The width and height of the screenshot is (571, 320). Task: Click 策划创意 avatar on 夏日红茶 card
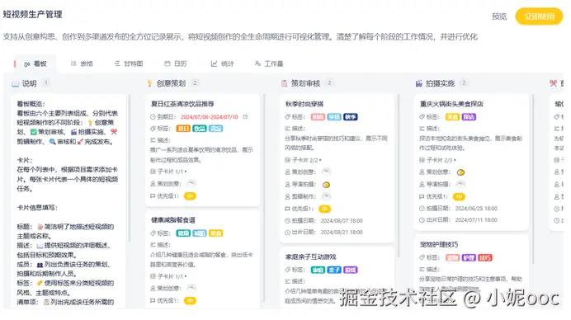tap(191, 183)
